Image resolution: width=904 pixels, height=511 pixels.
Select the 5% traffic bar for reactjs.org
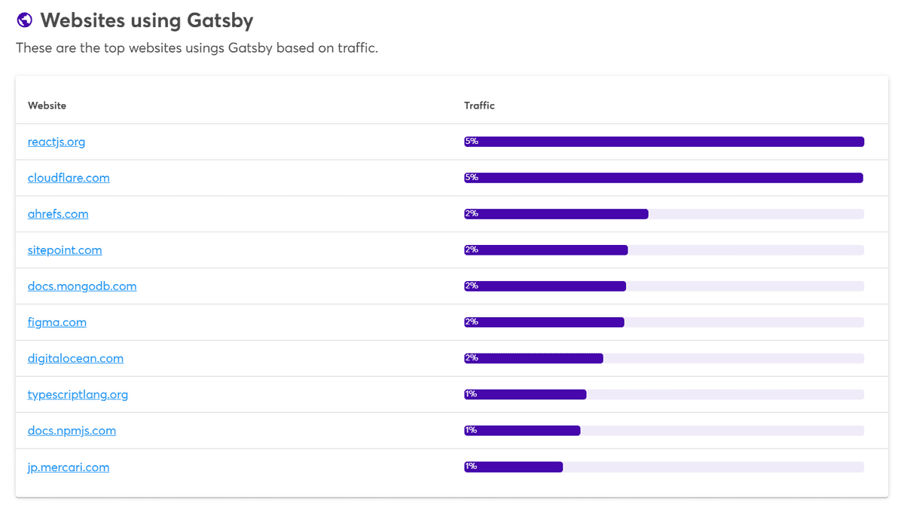tap(663, 141)
